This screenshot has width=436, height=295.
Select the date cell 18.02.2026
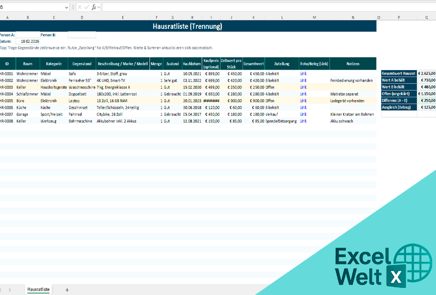point(27,41)
